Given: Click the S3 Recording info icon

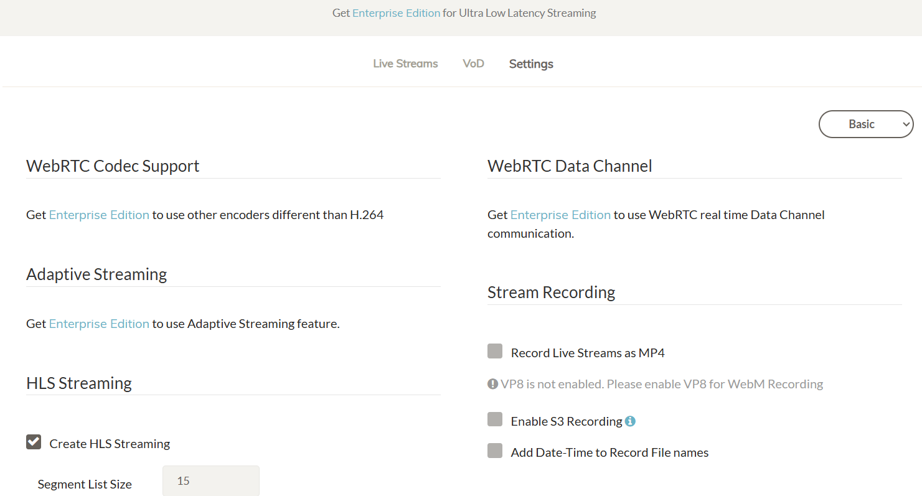Looking at the screenshot, I should [630, 421].
